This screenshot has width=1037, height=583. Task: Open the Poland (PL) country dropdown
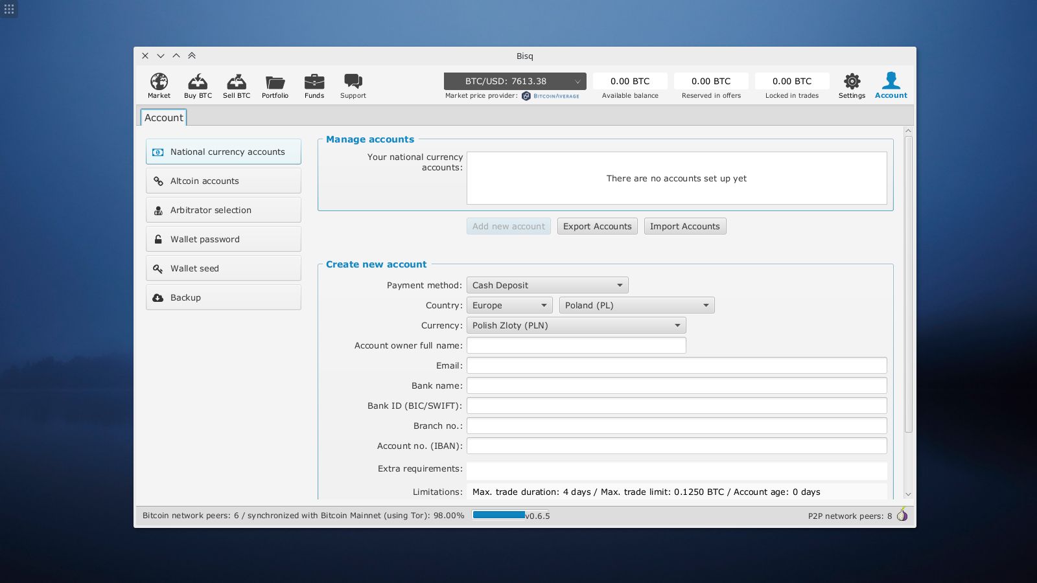click(636, 305)
